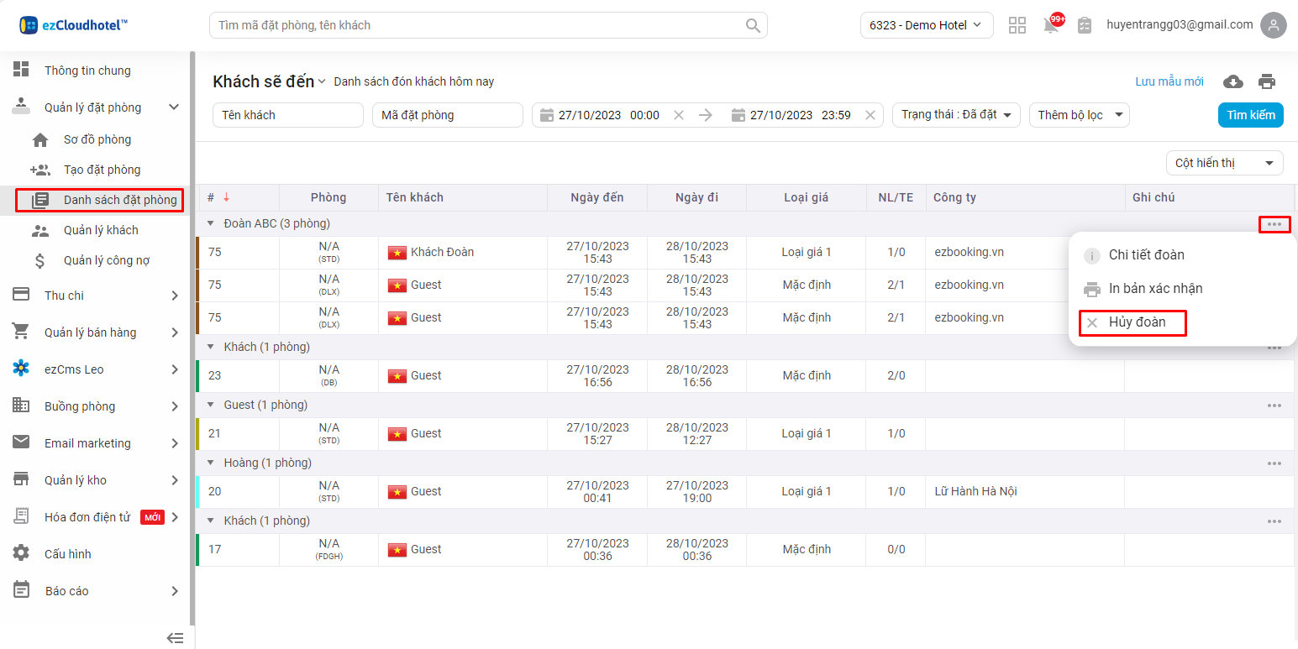Open the Trạng thái status dropdown
This screenshot has height=649, width=1298.
pyautogui.click(x=956, y=115)
